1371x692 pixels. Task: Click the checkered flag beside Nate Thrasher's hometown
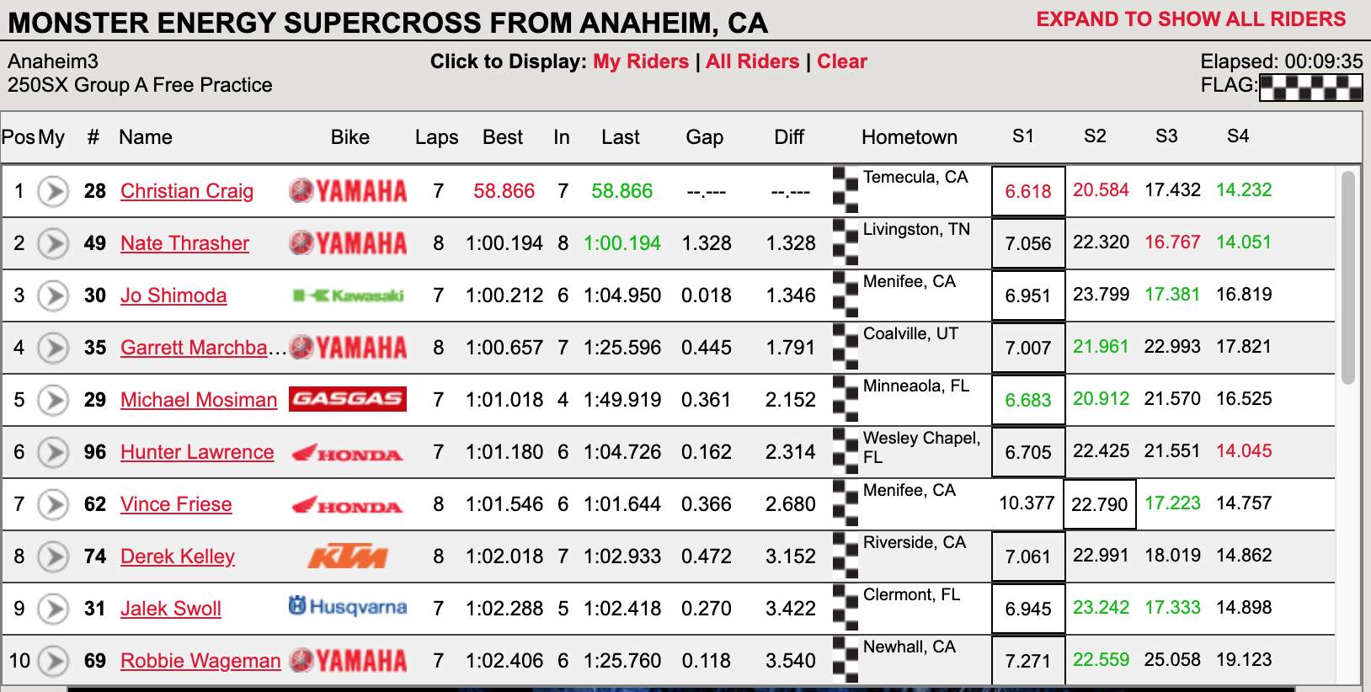click(x=846, y=243)
